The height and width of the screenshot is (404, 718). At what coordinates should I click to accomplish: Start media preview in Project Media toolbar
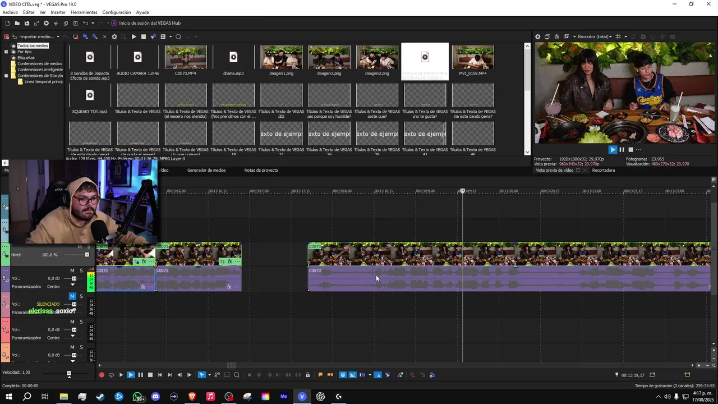tap(134, 36)
